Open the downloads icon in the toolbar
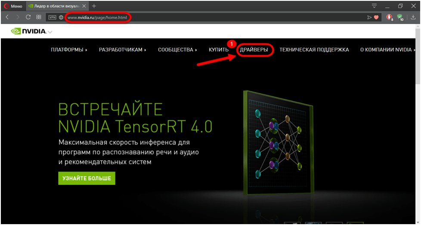The image size is (421, 225). (414, 17)
